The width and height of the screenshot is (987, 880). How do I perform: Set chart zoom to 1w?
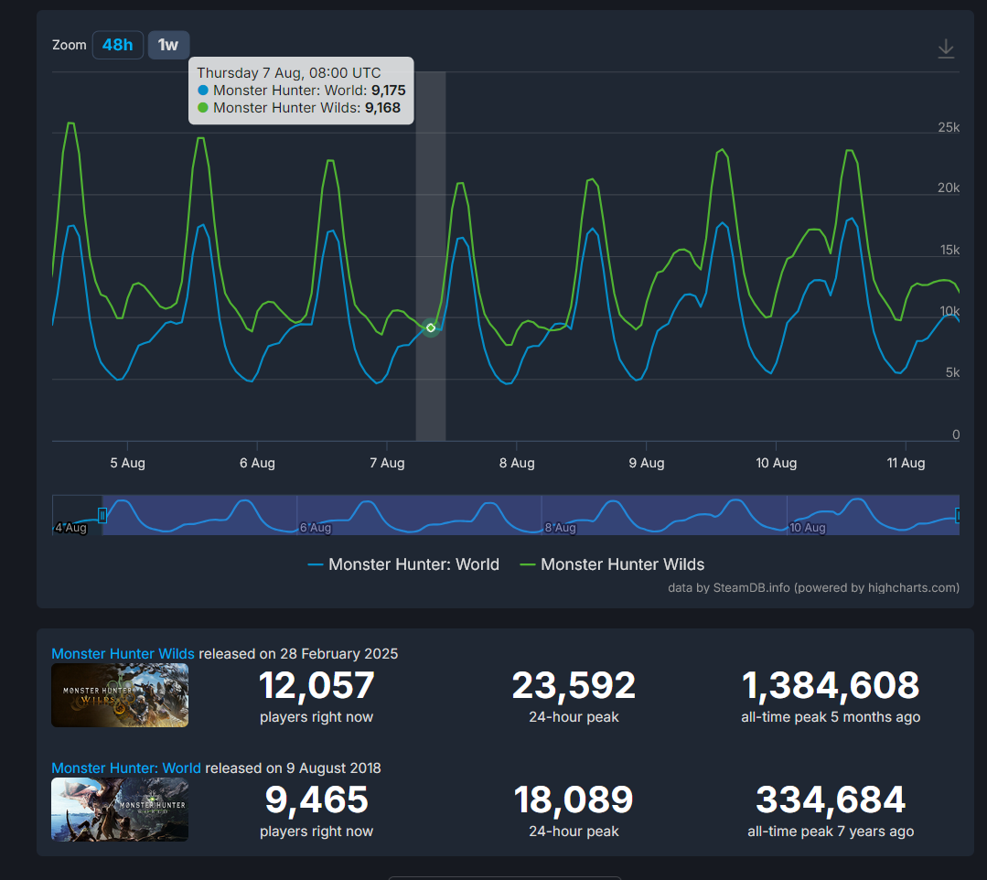tap(168, 45)
